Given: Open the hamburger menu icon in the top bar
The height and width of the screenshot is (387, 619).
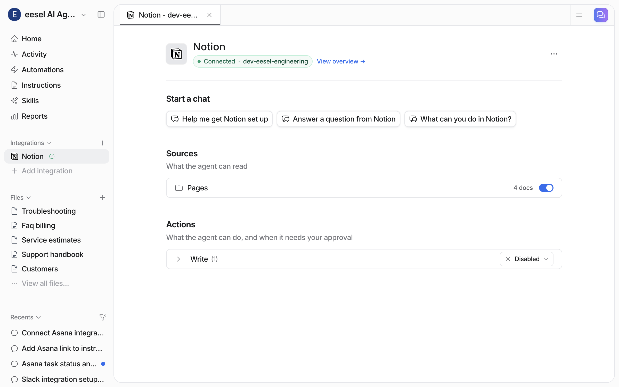Looking at the screenshot, I should 579,15.
